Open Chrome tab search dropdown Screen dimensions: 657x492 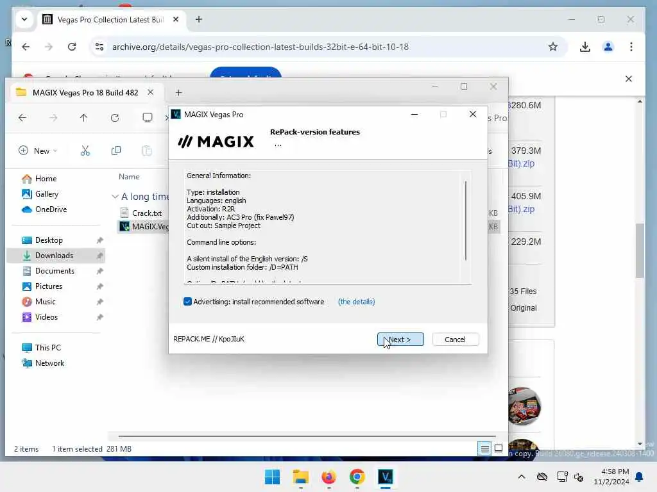click(24, 19)
